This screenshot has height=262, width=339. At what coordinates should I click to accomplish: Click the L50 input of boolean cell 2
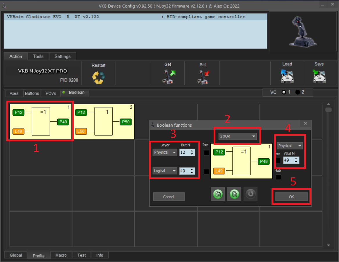coord(81,131)
